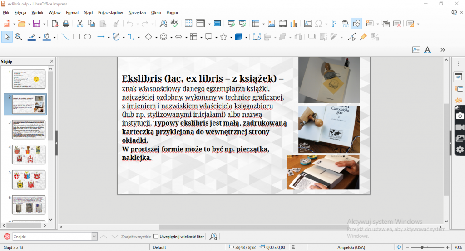Open the Find field dropdown list
Screen dimensions: 465x251
94,237
